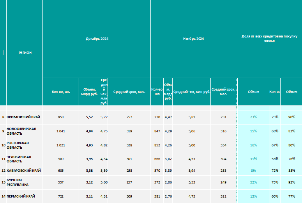Select volume cell 3,12

[x=89, y=182]
